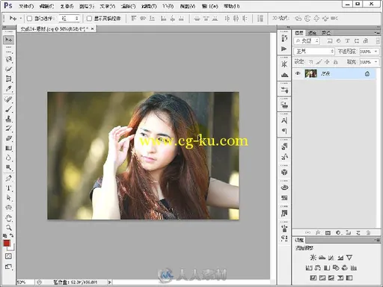The height and width of the screenshot is (287, 383).
Task: Open the Layers panel flyout menu
Action: pyautogui.click(x=376, y=33)
